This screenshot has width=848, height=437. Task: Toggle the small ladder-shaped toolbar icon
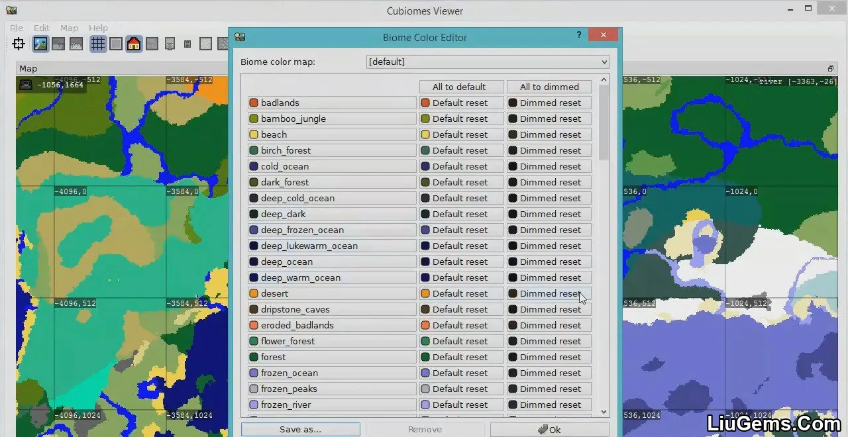[187, 44]
